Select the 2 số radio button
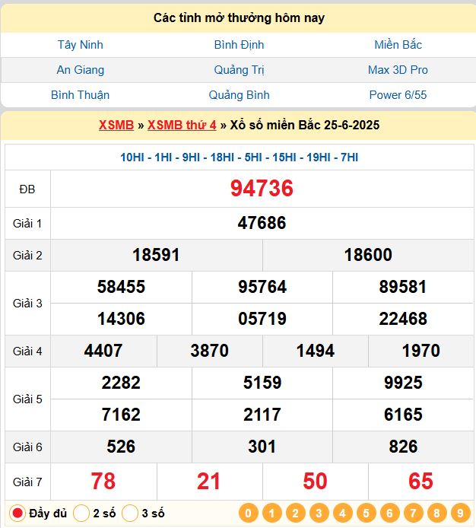This screenshot has height=528, width=476. [81, 514]
